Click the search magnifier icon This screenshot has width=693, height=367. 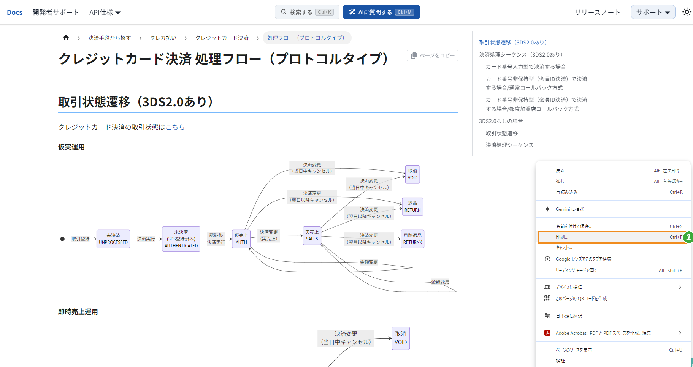click(284, 12)
